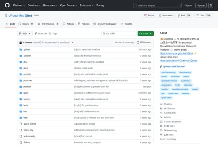Open commit message 'Update install guide'
The height and width of the screenshot is (145, 218).
(x=84, y=68)
